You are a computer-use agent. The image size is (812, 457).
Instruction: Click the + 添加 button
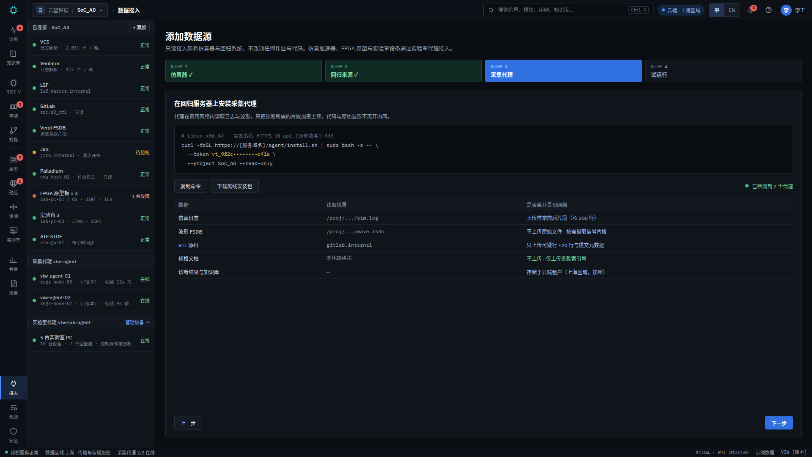139,28
